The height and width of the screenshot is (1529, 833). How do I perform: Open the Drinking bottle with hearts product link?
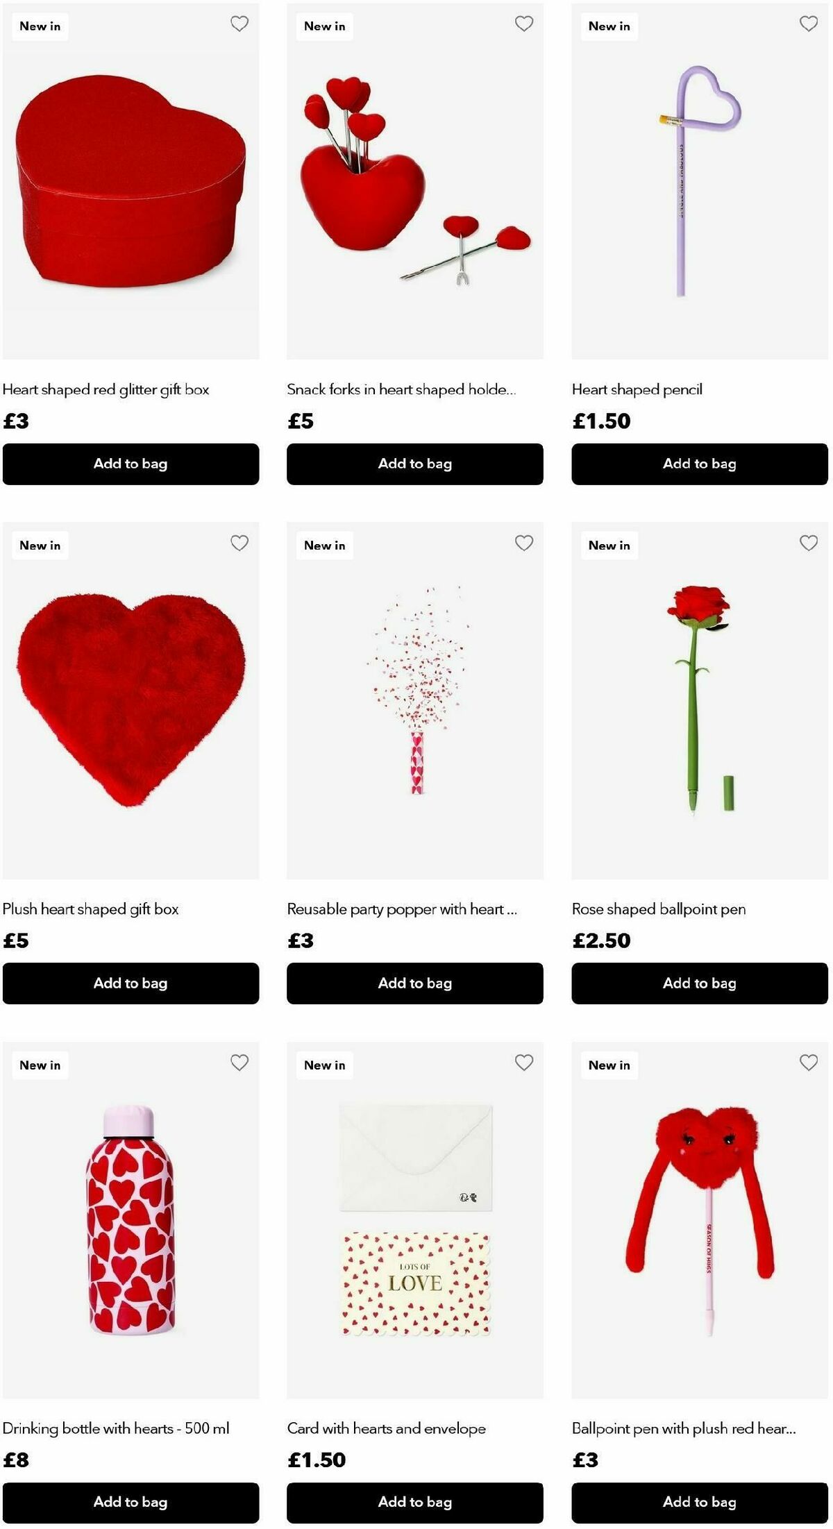[x=119, y=1429]
